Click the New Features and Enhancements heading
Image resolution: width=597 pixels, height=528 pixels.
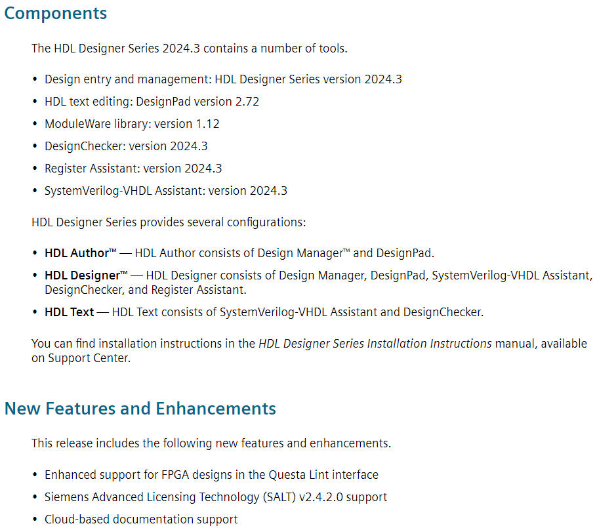(140, 409)
